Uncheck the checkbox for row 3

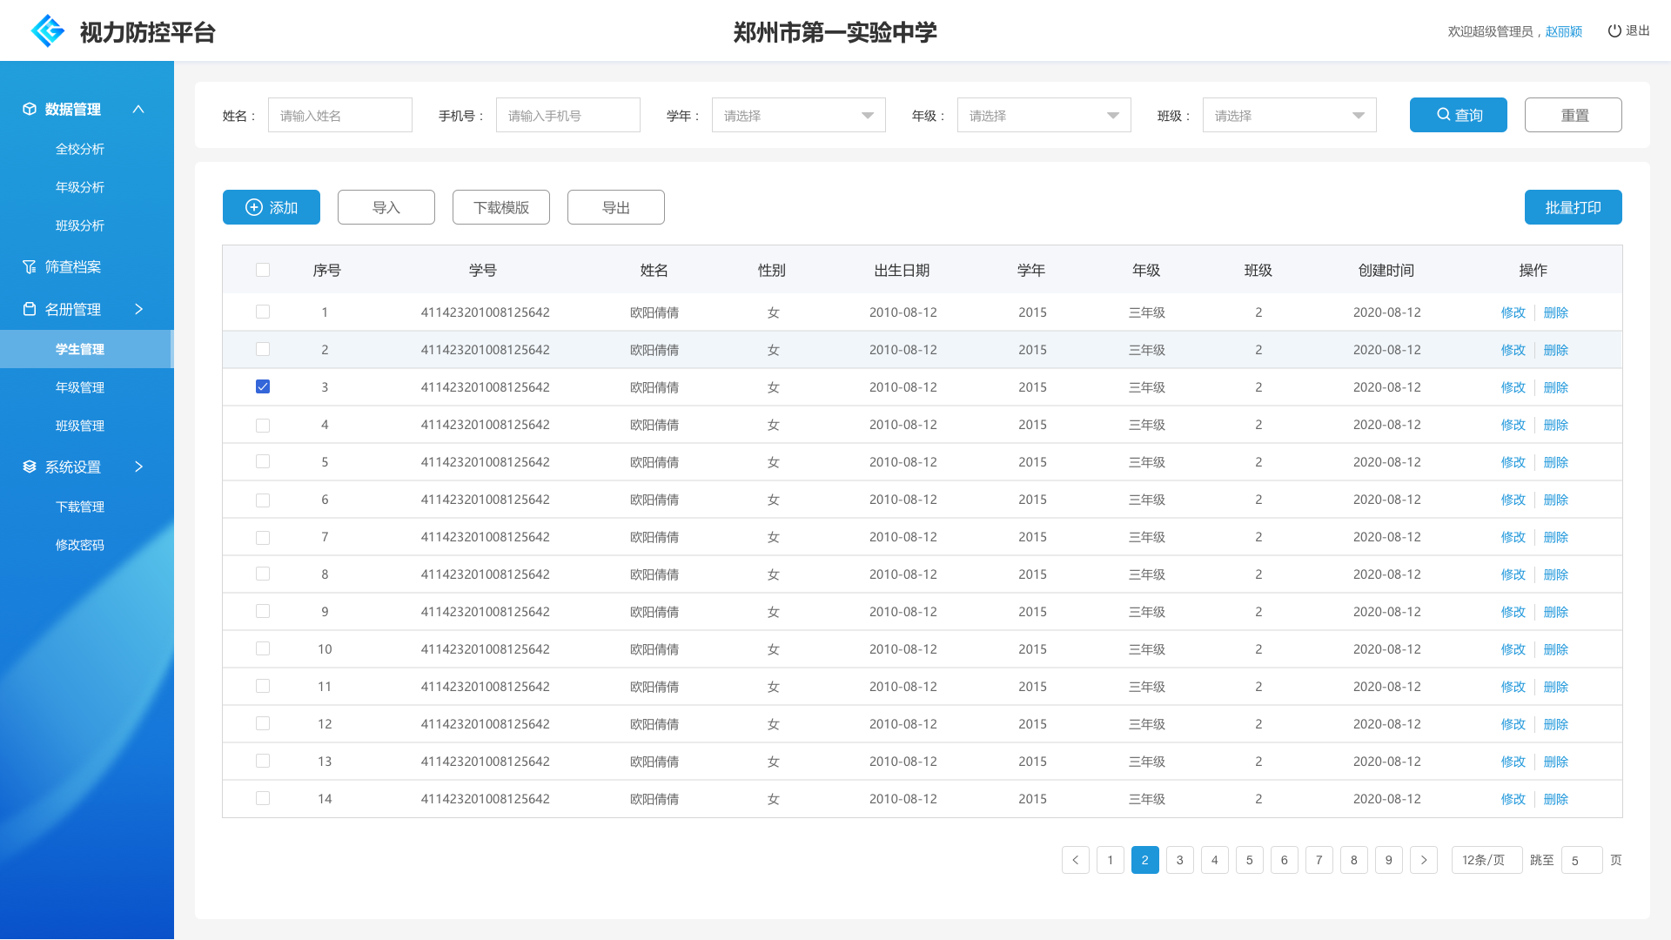click(x=263, y=386)
